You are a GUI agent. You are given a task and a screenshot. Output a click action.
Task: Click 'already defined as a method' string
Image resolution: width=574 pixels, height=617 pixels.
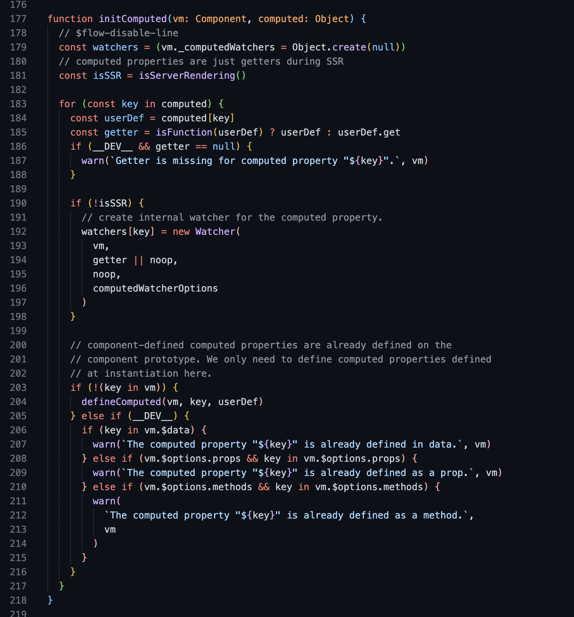(x=286, y=515)
